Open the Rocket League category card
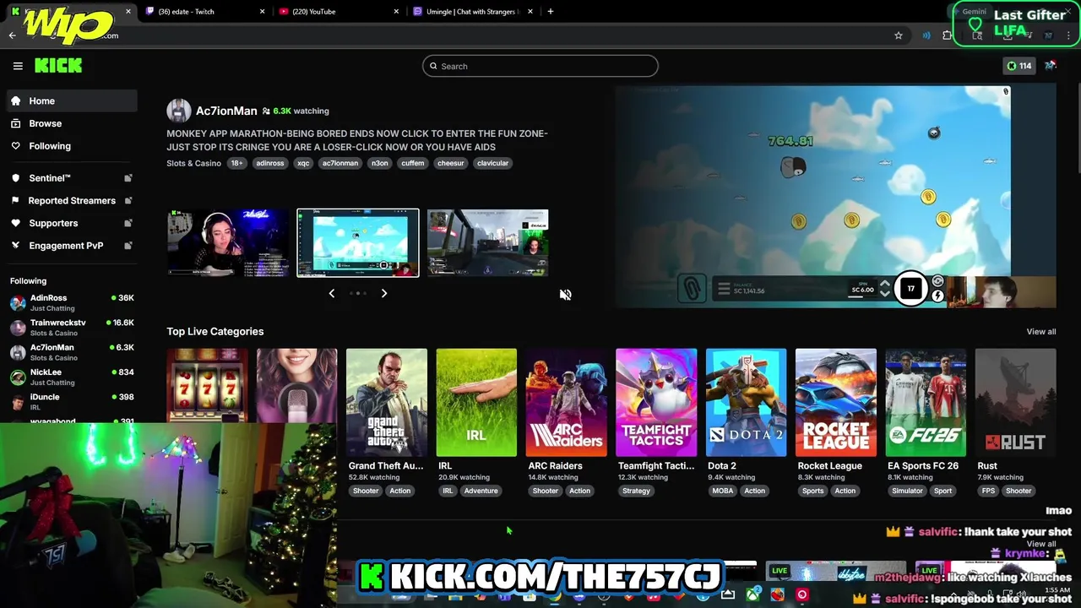This screenshot has height=608, width=1081. [836, 403]
